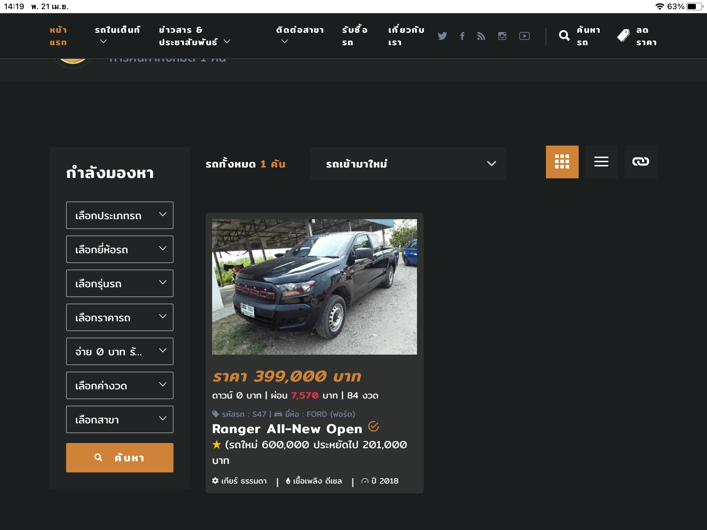Image resolution: width=707 pixels, height=530 pixels.
Task: Open the เลือกสาขา branch dropdown
Action: (120, 419)
